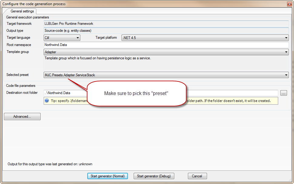Open the Template group Adapter dropdown
Image resolution: width=294 pixels, height=184 pixels.
coord(166,52)
